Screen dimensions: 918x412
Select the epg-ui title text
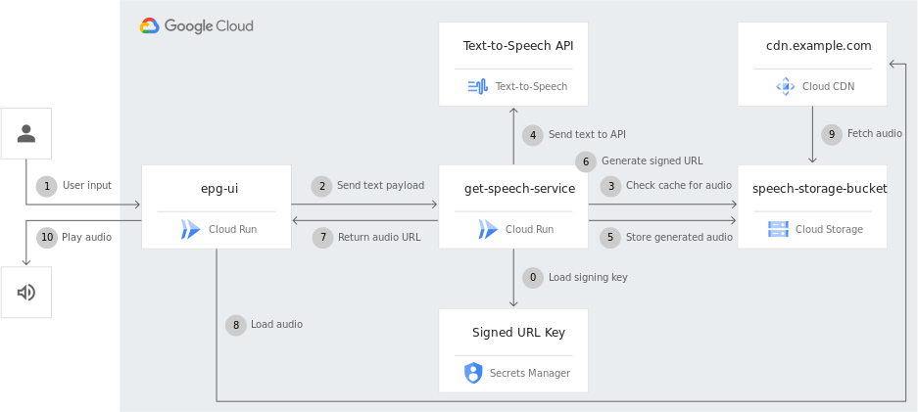pyautogui.click(x=217, y=188)
